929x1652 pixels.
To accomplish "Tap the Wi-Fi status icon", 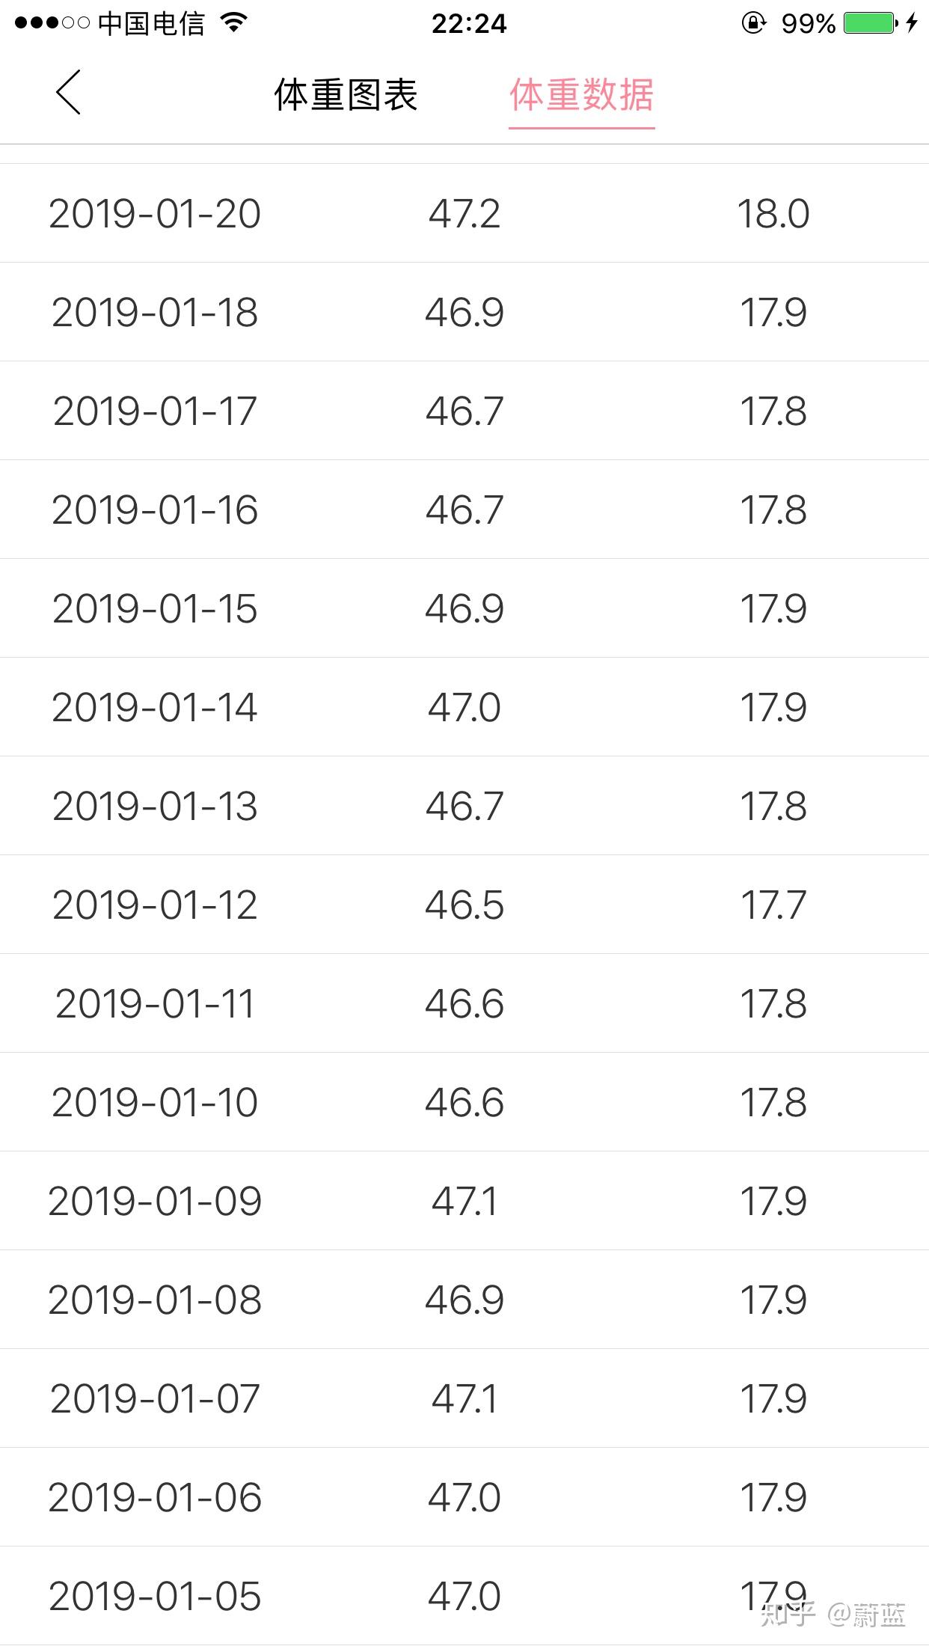I will tap(234, 23).
